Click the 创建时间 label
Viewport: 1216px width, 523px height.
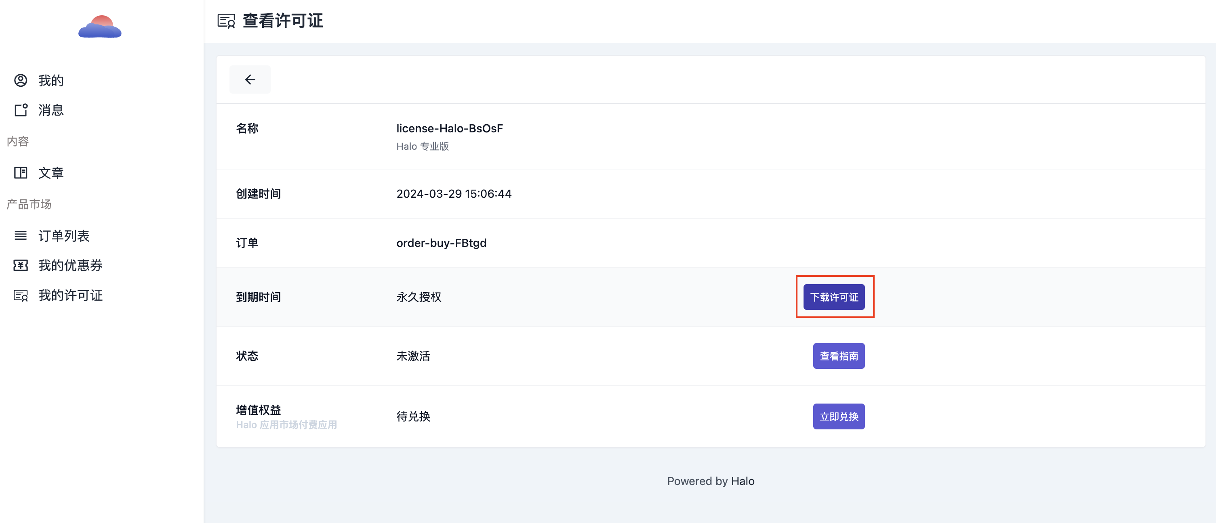click(x=258, y=194)
